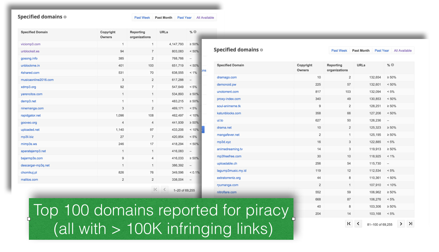The width and height of the screenshot is (439, 252).
Task: Open yarencitos.com domain link
Action: [32, 94]
